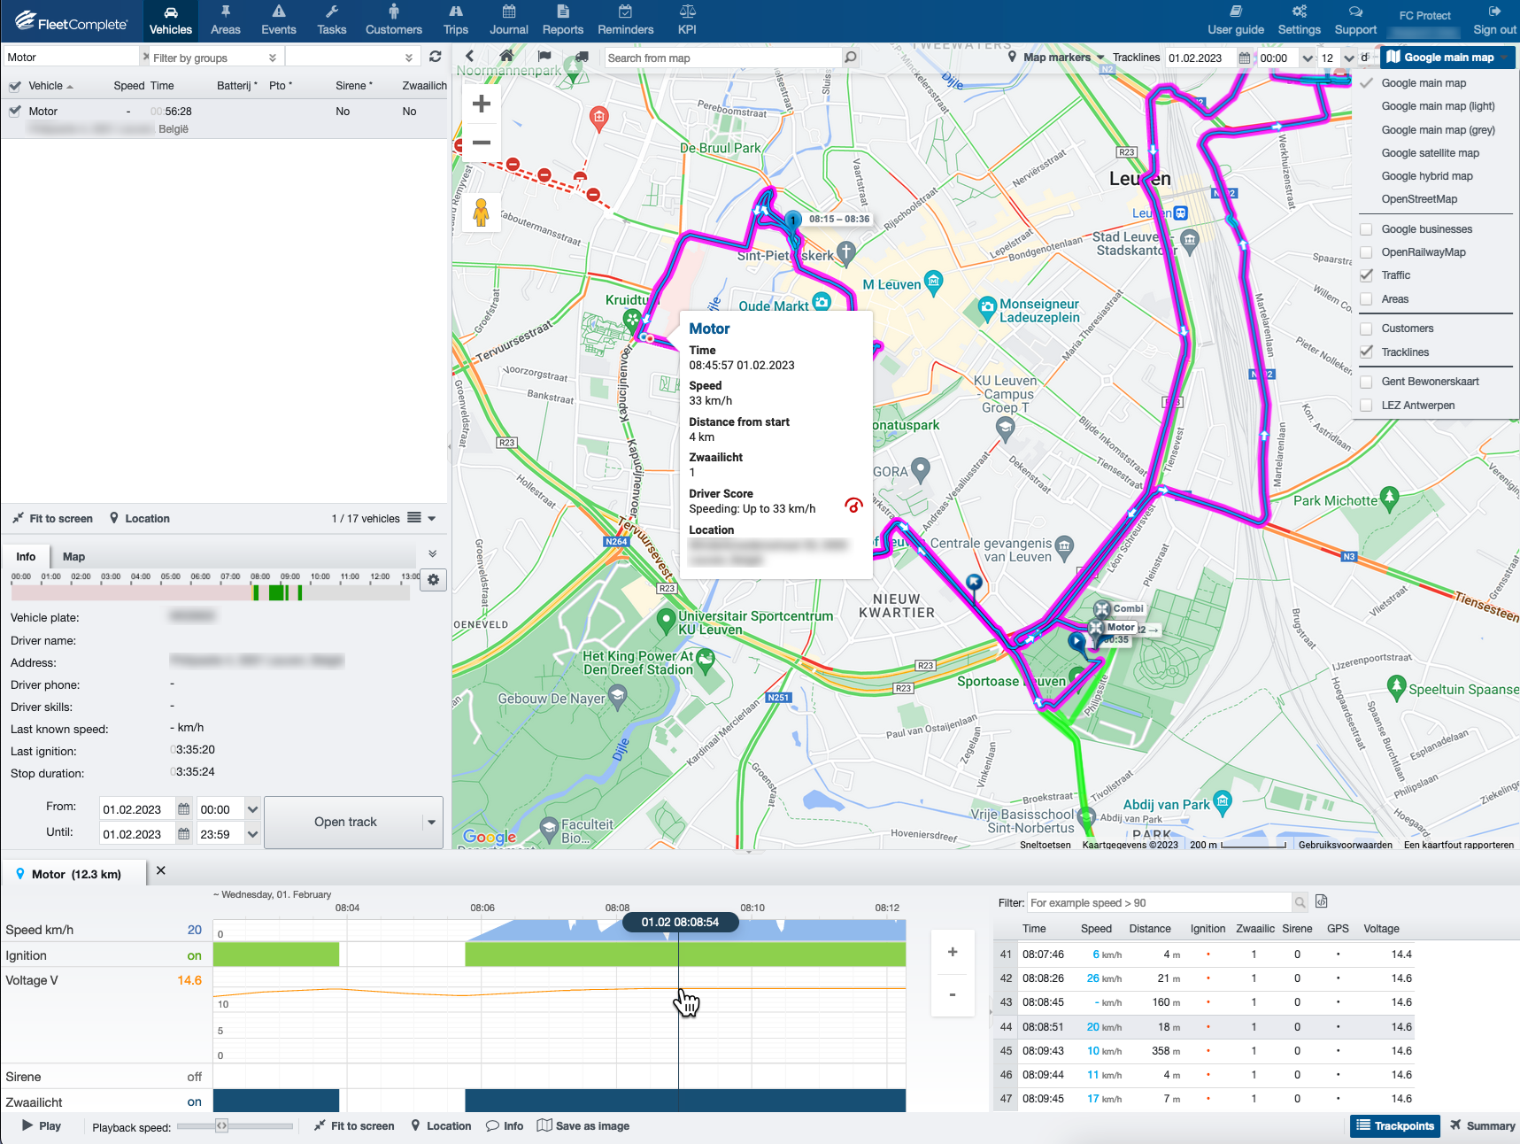Select Google hybrid map
This screenshot has height=1144, width=1520.
(1427, 176)
